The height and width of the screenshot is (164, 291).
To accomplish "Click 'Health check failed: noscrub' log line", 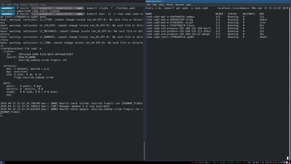I will (71, 103).
